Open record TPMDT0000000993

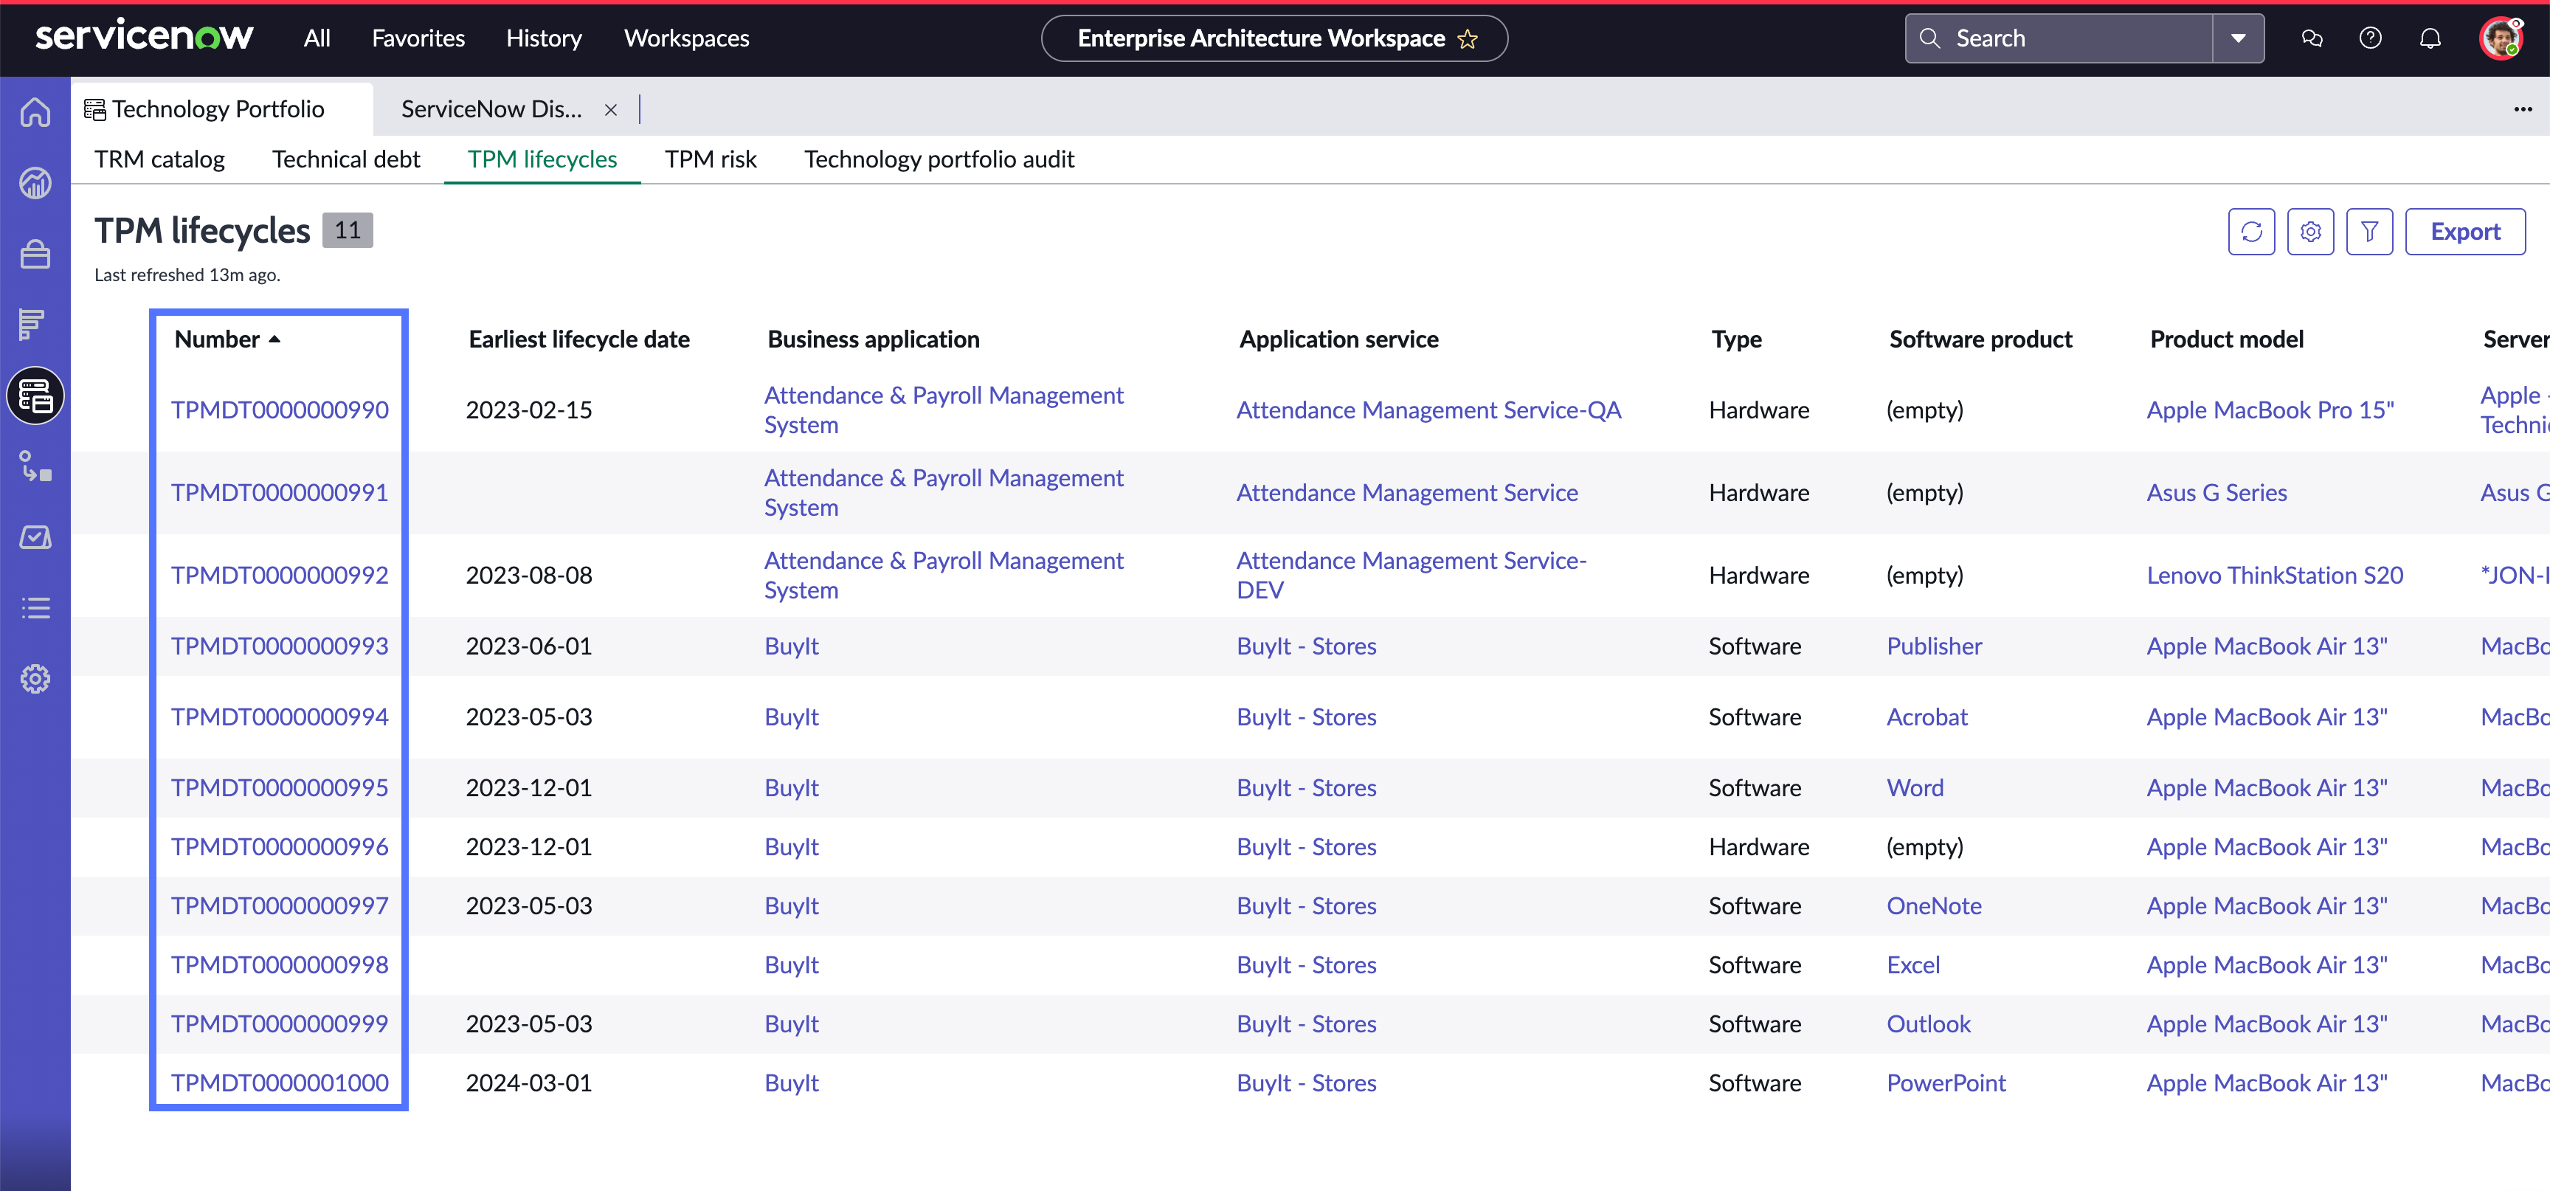pyautogui.click(x=279, y=646)
